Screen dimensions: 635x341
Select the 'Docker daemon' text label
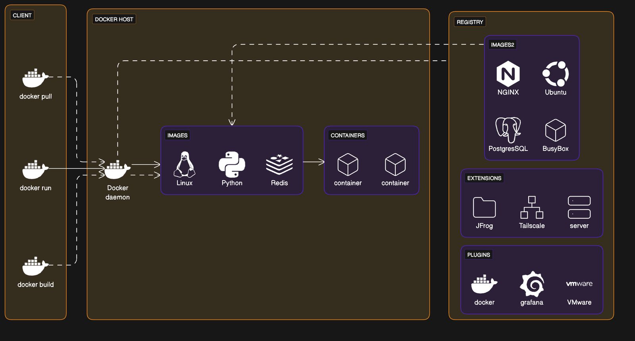[x=117, y=193]
